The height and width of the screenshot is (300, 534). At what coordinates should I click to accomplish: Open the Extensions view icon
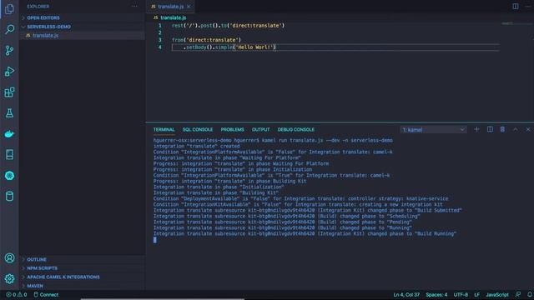(9, 92)
